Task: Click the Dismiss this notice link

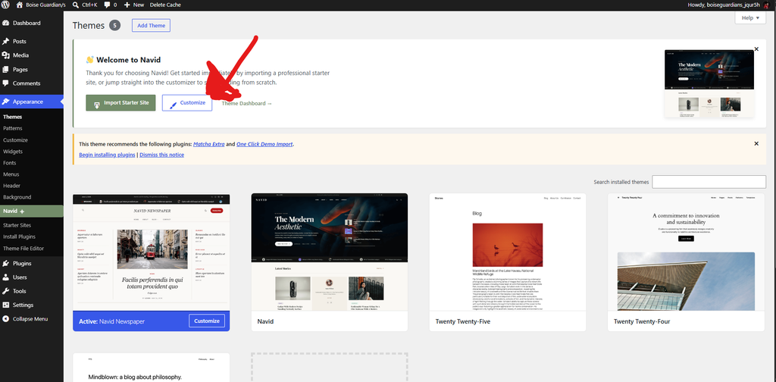Action: point(162,155)
